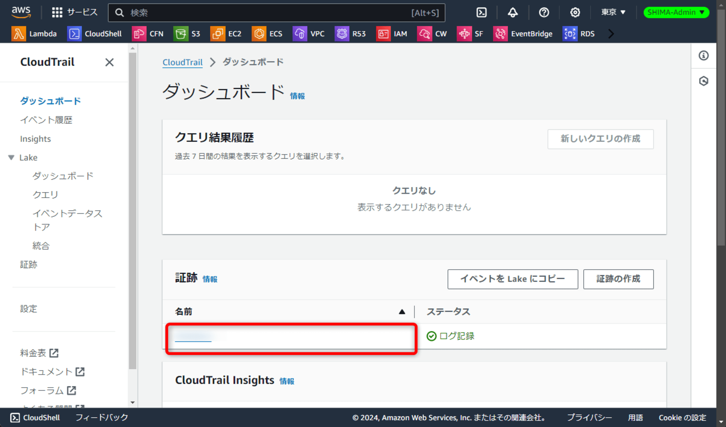This screenshot has width=726, height=427.
Task: Open 情報 link beside 証跡 heading
Action: point(210,279)
